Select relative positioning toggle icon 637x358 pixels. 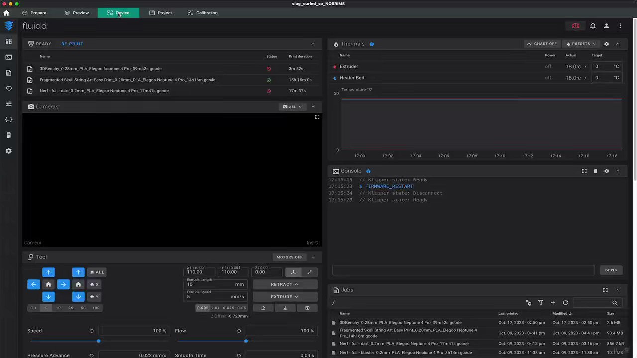(309, 272)
